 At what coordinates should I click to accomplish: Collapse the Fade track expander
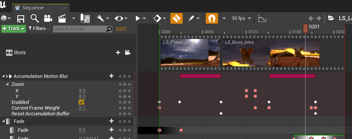tap(3, 121)
